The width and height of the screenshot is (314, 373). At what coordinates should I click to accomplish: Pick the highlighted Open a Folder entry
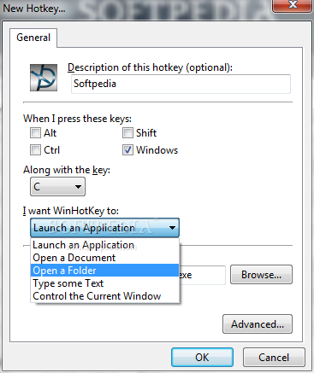(x=104, y=271)
